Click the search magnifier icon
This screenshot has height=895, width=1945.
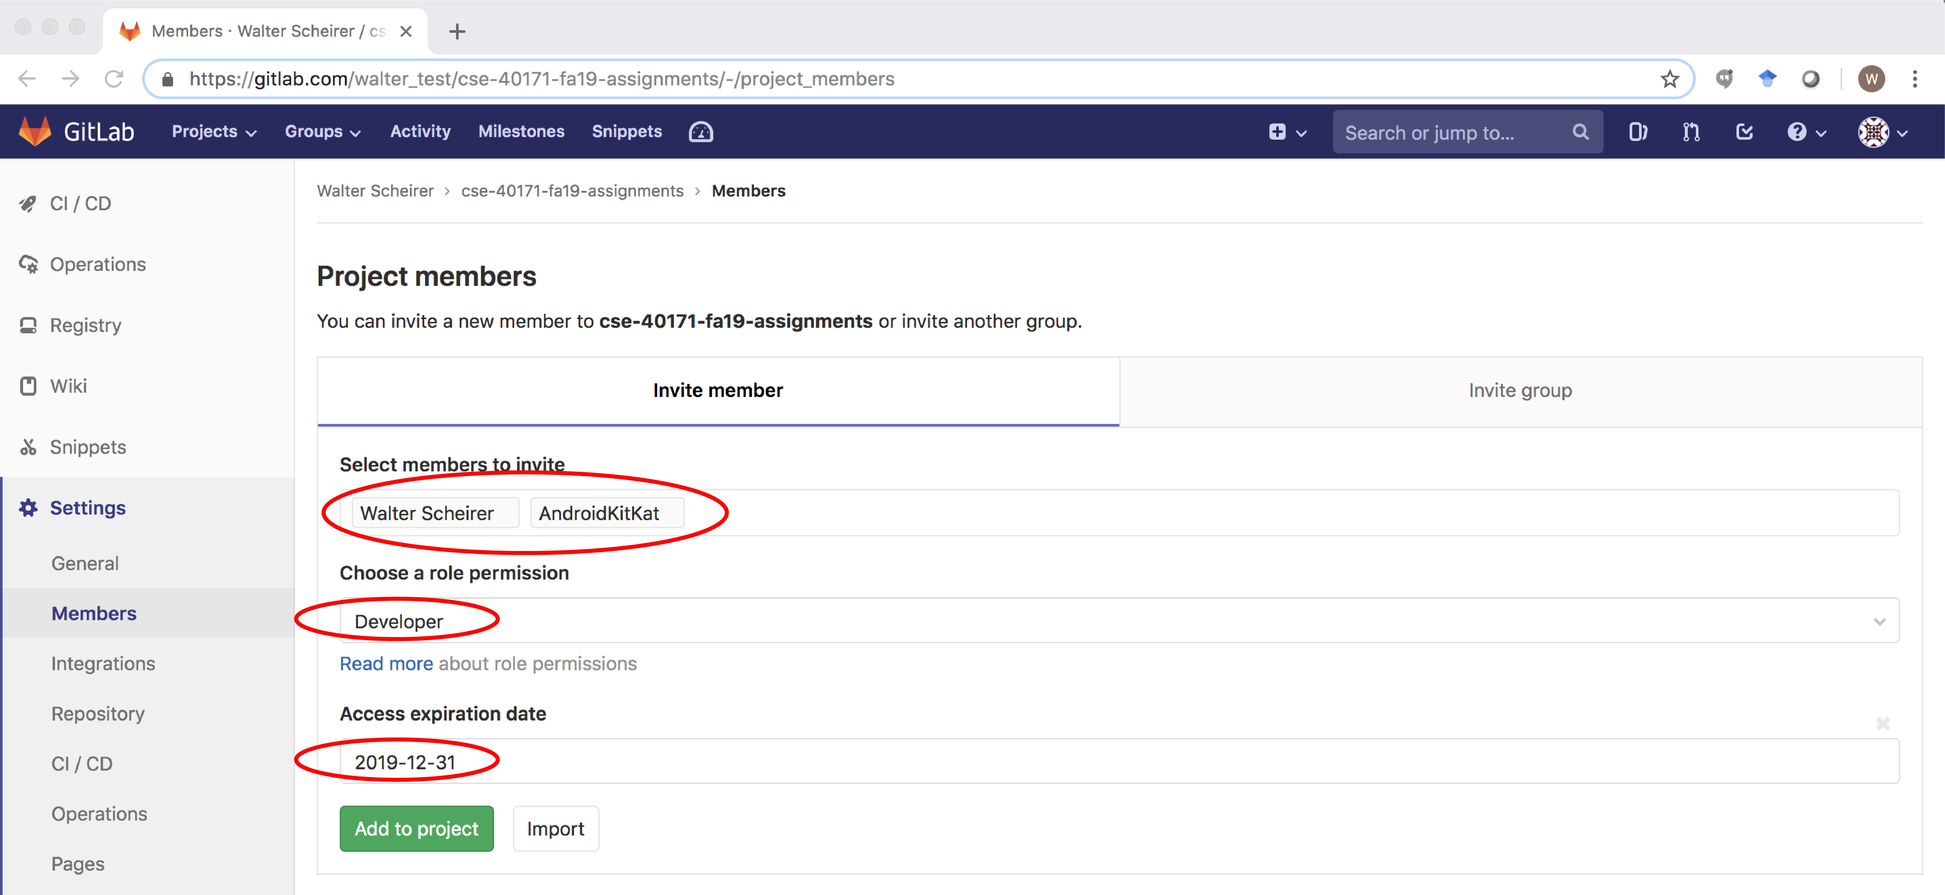1580,132
